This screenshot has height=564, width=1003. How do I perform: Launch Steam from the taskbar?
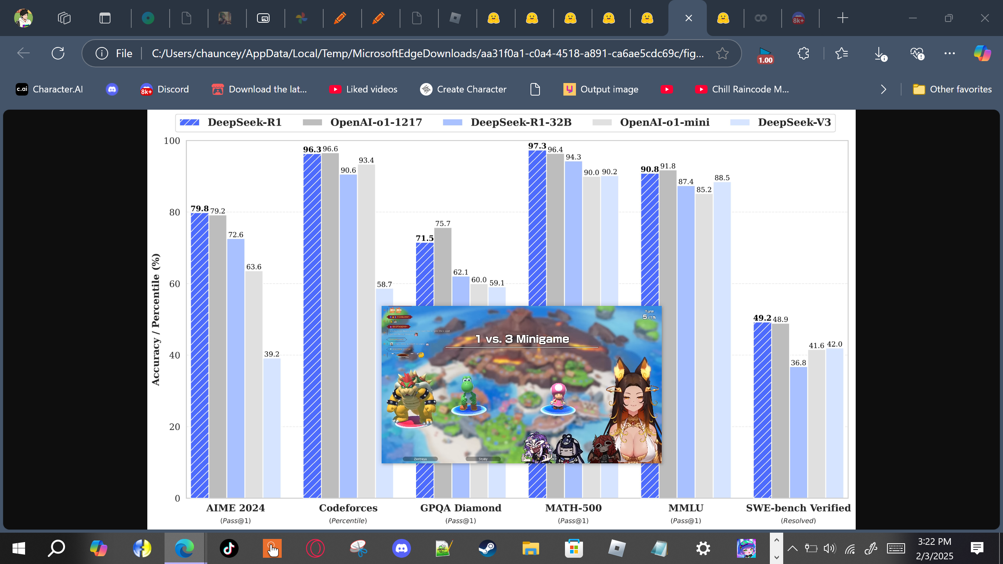click(x=487, y=548)
